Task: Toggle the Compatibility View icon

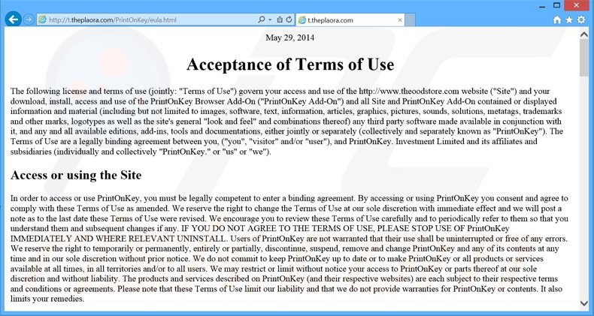Action: pos(280,20)
